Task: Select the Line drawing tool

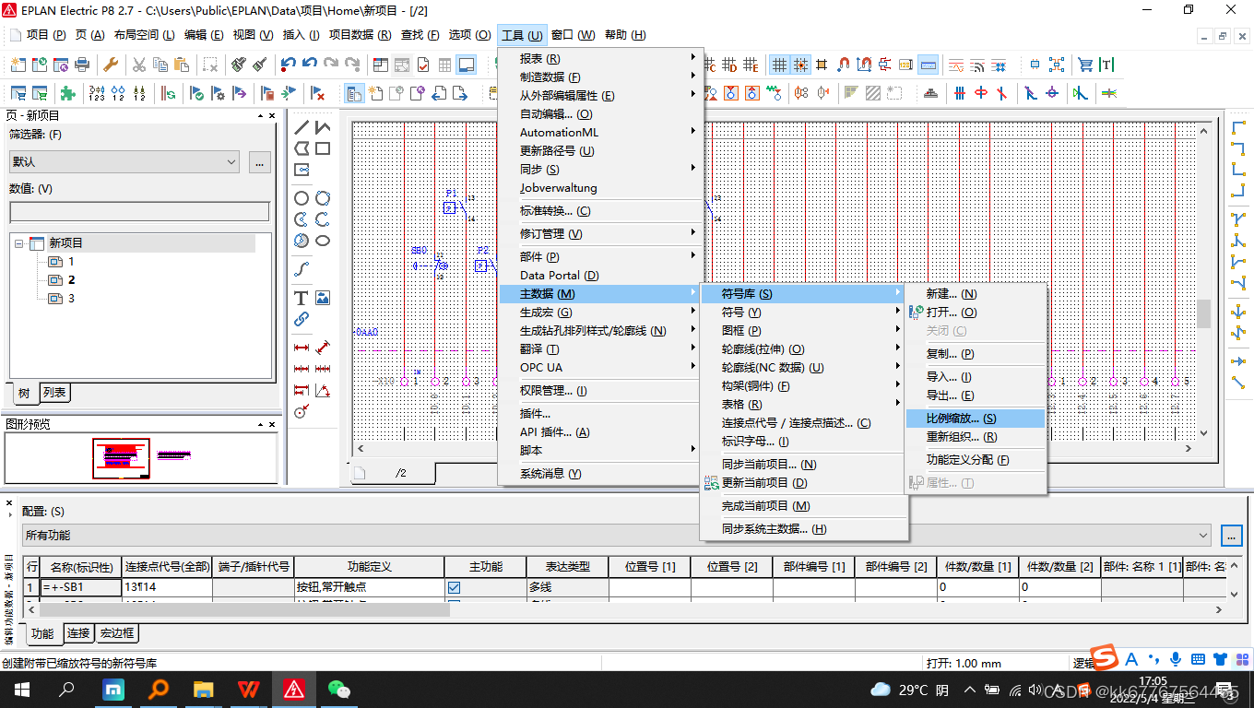Action: click(x=302, y=127)
